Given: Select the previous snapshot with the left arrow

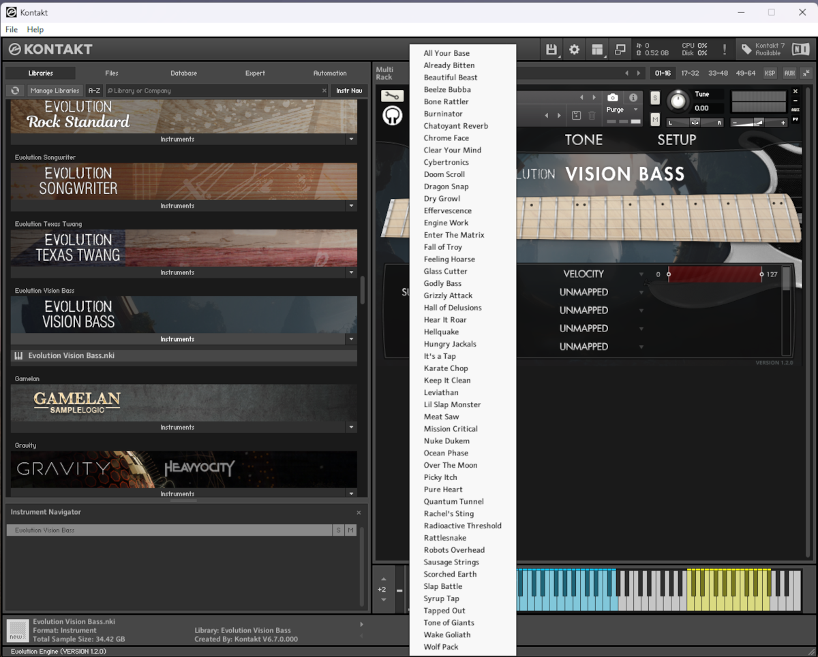Looking at the screenshot, I should point(547,116).
